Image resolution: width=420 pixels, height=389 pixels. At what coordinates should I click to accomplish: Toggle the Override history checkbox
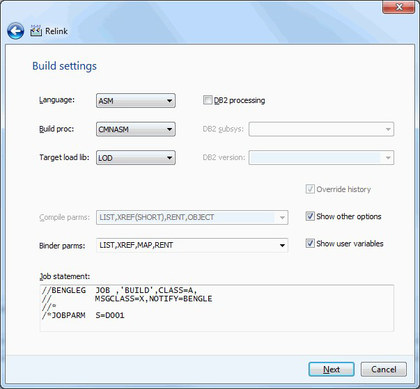[310, 189]
